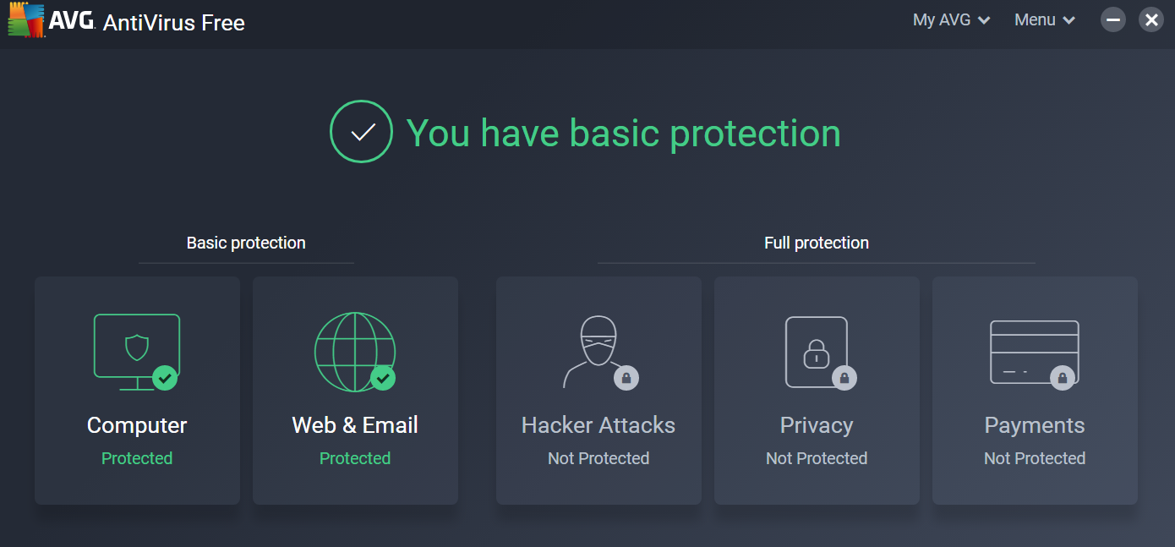The height and width of the screenshot is (547, 1175).
Task: Open the Menu item in title bar
Action: click(x=1045, y=19)
